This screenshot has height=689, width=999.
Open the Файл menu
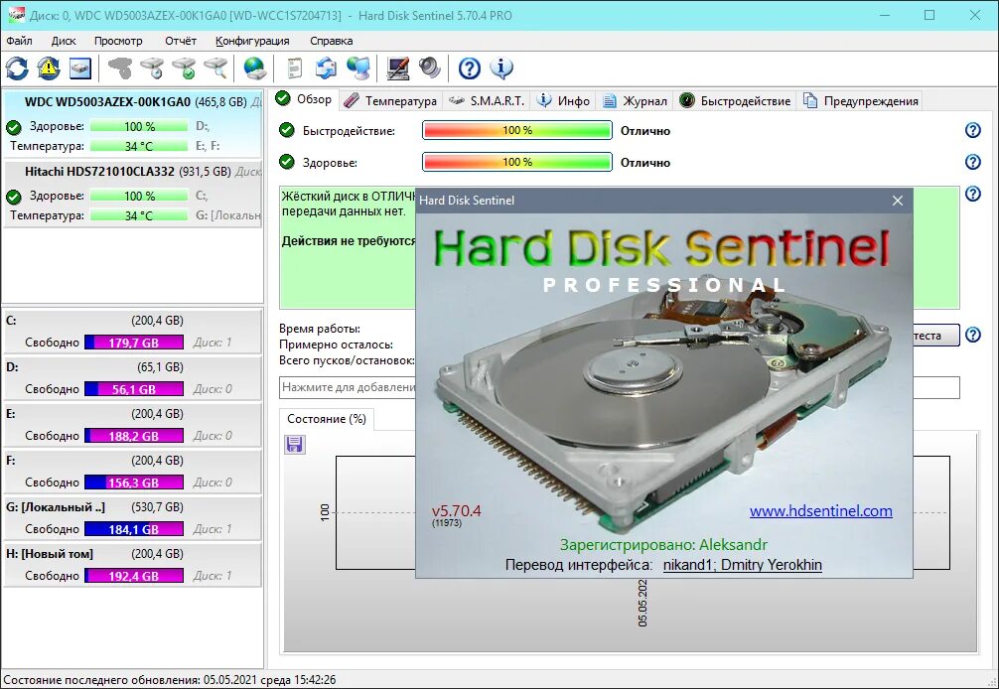pyautogui.click(x=19, y=41)
